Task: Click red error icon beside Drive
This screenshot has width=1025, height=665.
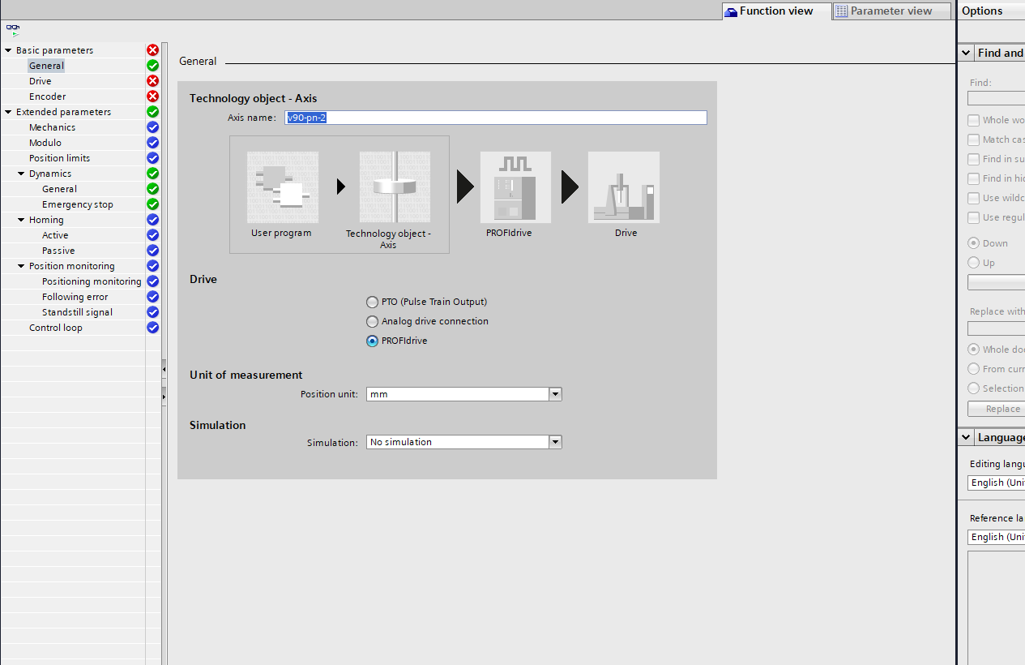Action: (152, 81)
